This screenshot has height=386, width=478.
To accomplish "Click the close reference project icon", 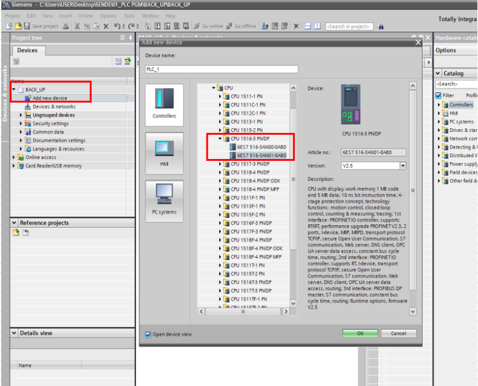I will [25, 233].
